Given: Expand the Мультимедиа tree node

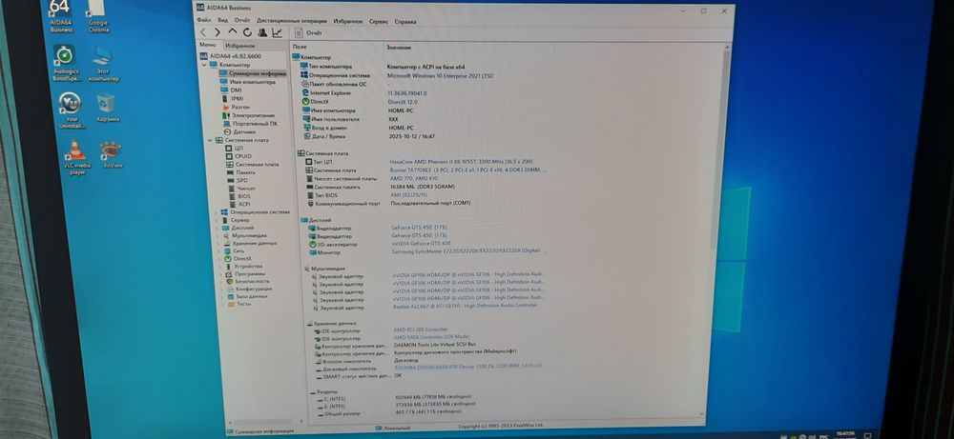Looking at the screenshot, I should (x=218, y=235).
